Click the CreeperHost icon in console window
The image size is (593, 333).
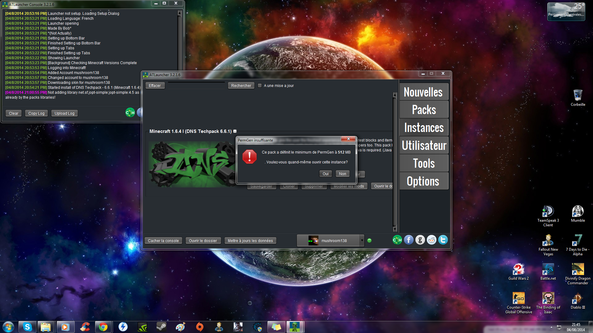[130, 113]
